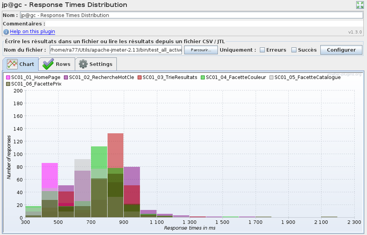
Task: Open the Settings tab
Action: pos(96,64)
